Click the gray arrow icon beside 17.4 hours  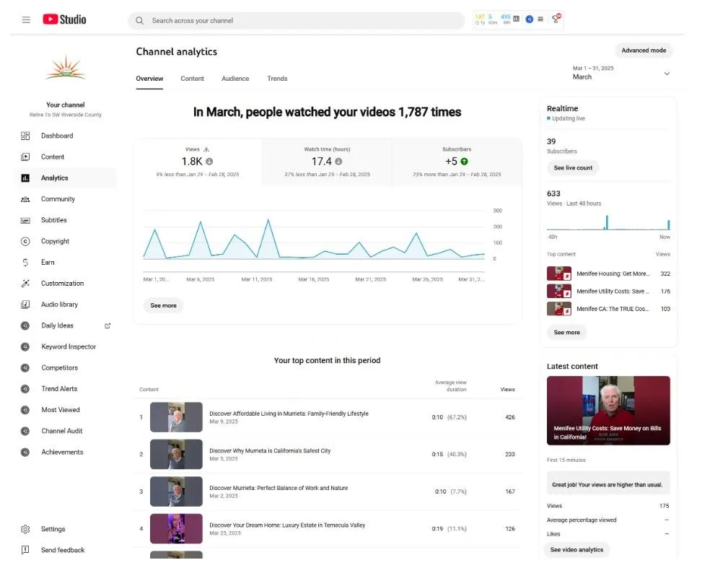point(338,161)
